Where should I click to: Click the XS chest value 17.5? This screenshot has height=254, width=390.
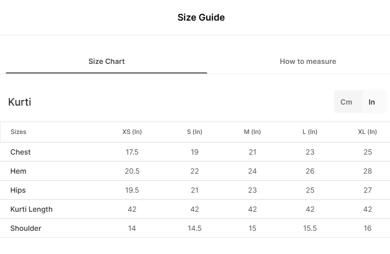pos(132,152)
